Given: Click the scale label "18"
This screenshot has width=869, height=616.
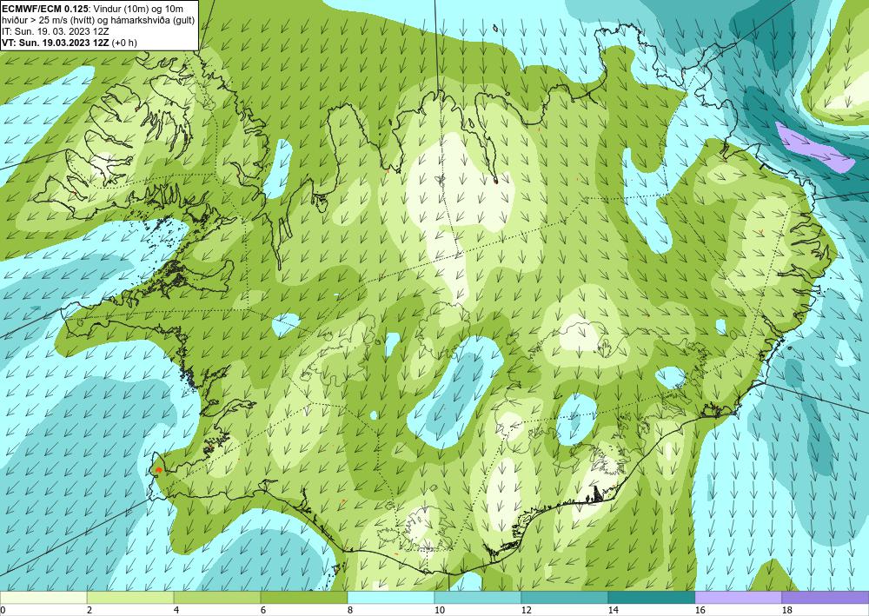Looking at the screenshot, I should [x=787, y=611].
